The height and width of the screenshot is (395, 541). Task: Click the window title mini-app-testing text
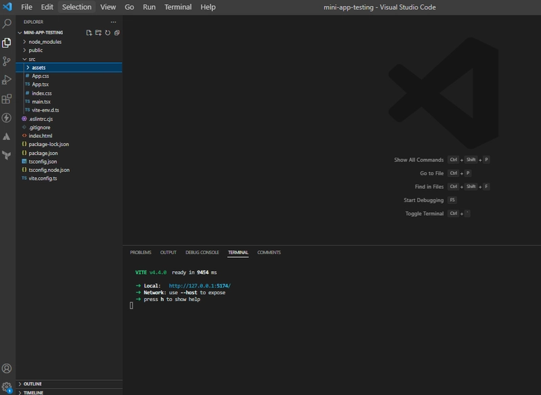(x=348, y=7)
